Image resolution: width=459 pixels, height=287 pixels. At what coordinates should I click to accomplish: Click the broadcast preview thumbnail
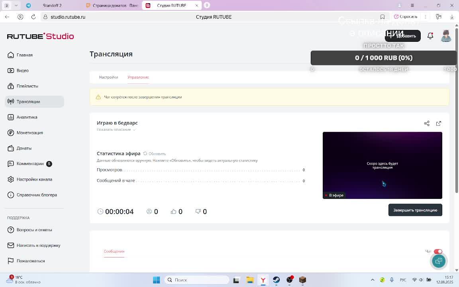pyautogui.click(x=382, y=165)
